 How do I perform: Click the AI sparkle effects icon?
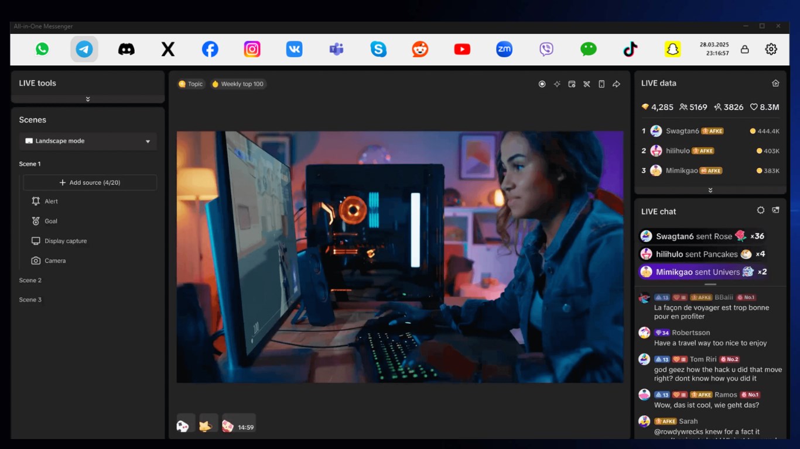557,84
